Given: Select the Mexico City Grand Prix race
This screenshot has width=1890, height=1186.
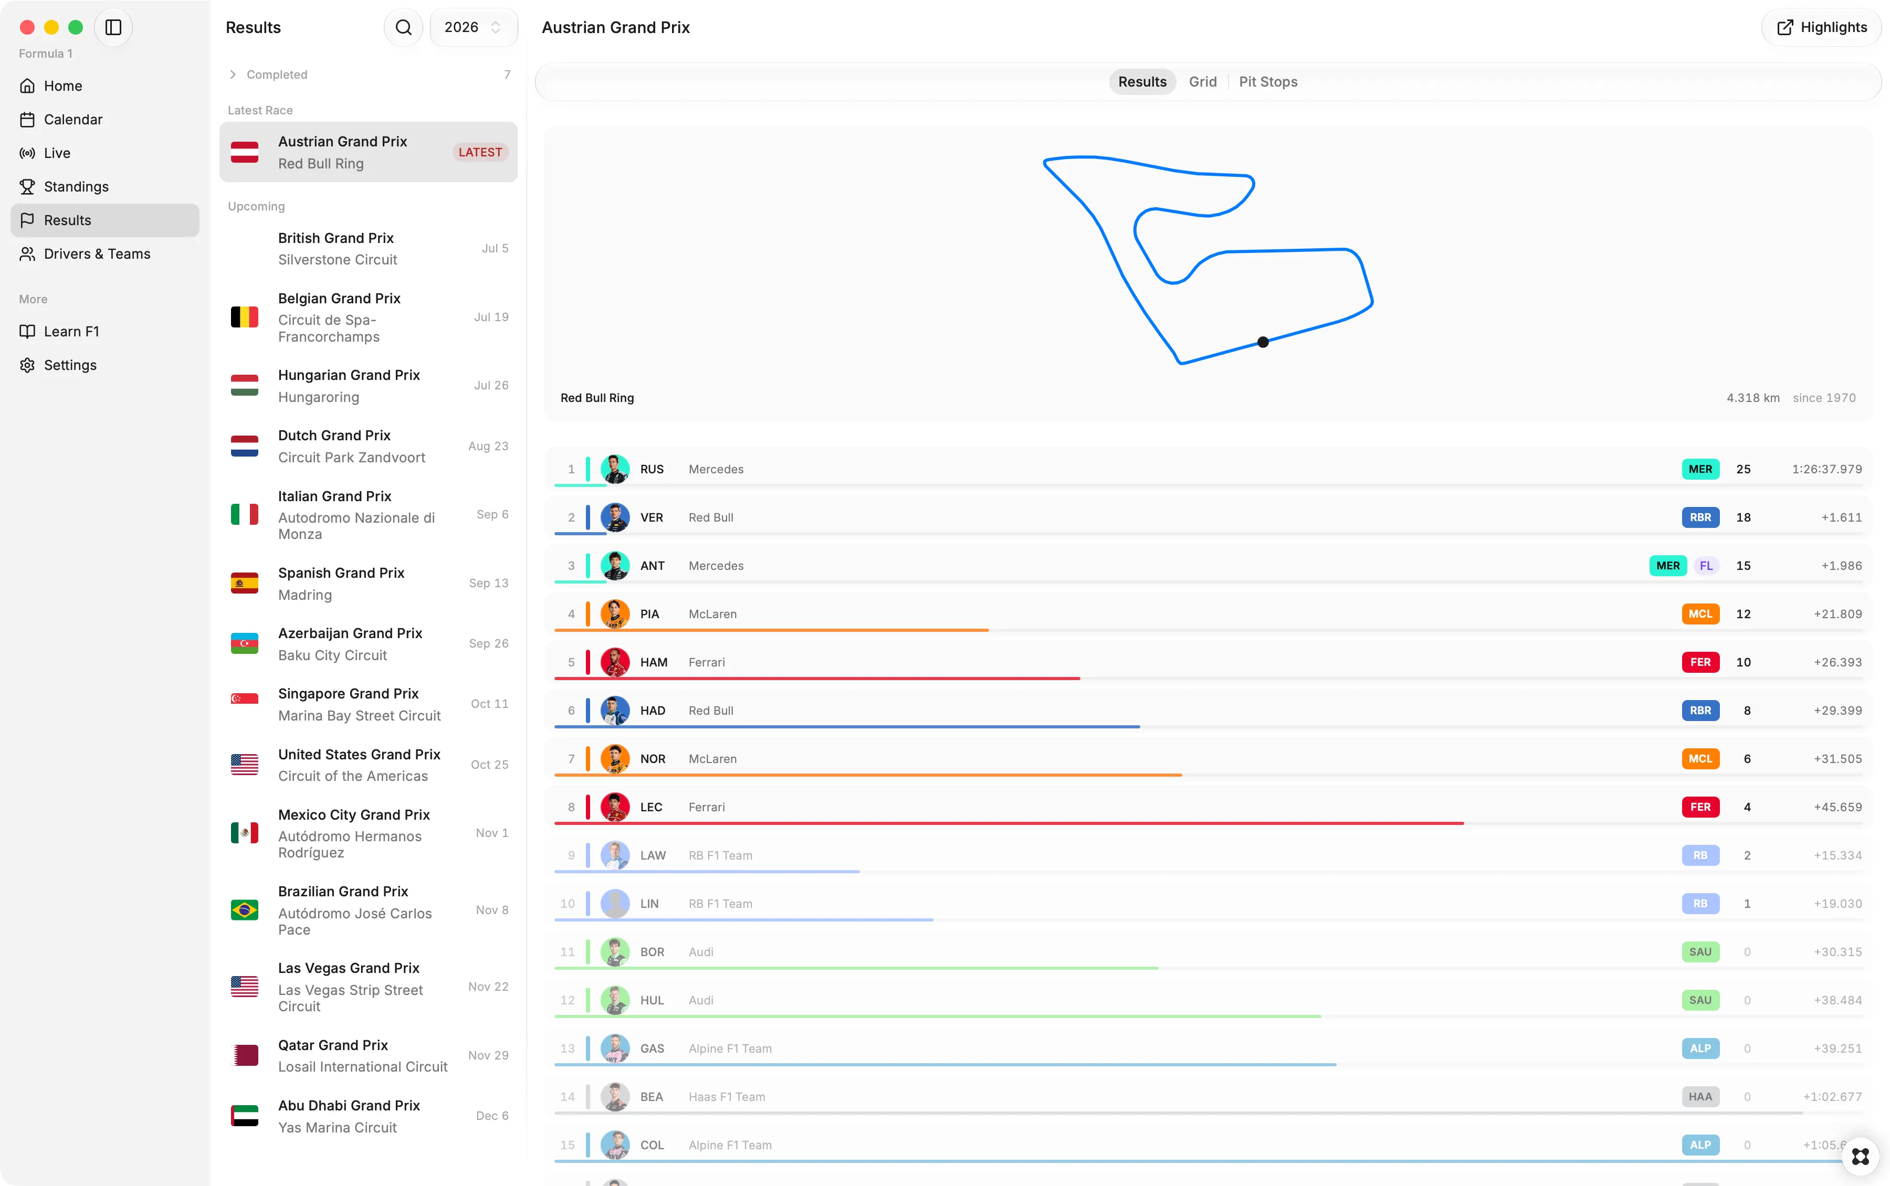Looking at the screenshot, I should click(368, 833).
